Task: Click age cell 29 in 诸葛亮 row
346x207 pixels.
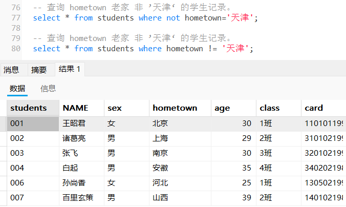Action: point(233,138)
